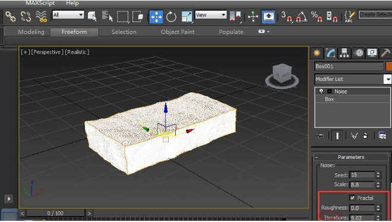This screenshot has width=392, height=222.
Task: Click the Create Selection Set field
Action: pos(375,14)
